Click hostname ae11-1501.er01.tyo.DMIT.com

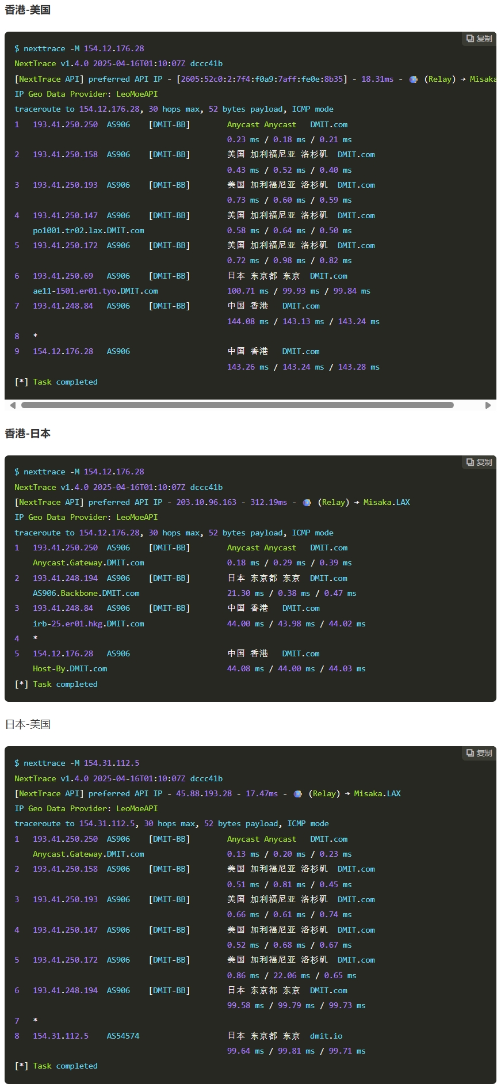95,291
